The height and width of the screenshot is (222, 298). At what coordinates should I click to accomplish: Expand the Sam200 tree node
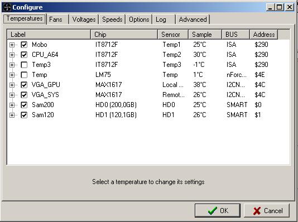[12, 105]
